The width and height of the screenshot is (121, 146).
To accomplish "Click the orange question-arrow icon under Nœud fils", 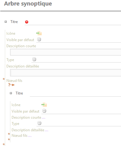I will [11, 85].
